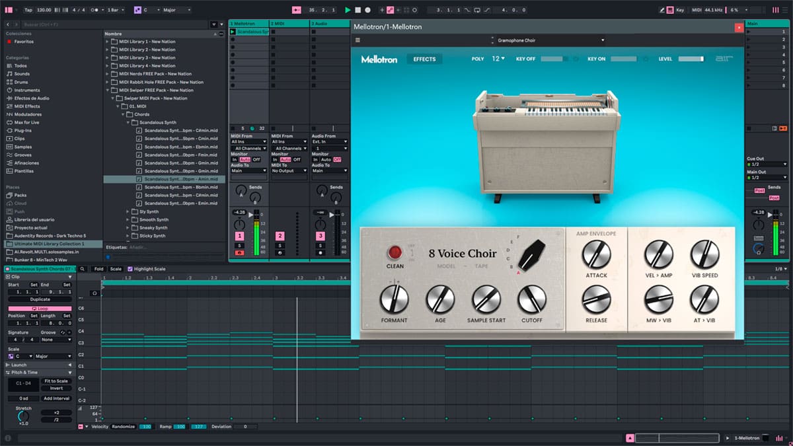This screenshot has height=446, width=793.
Task: Open the POLY 12 voices dropdown
Action: (x=498, y=59)
